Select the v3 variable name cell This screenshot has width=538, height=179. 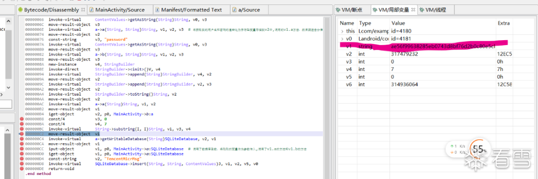pyautogui.click(x=349, y=61)
